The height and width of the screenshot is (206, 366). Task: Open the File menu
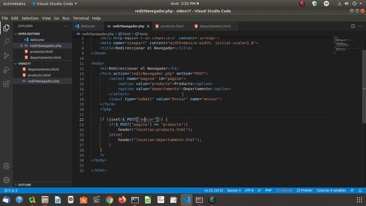[5, 18]
